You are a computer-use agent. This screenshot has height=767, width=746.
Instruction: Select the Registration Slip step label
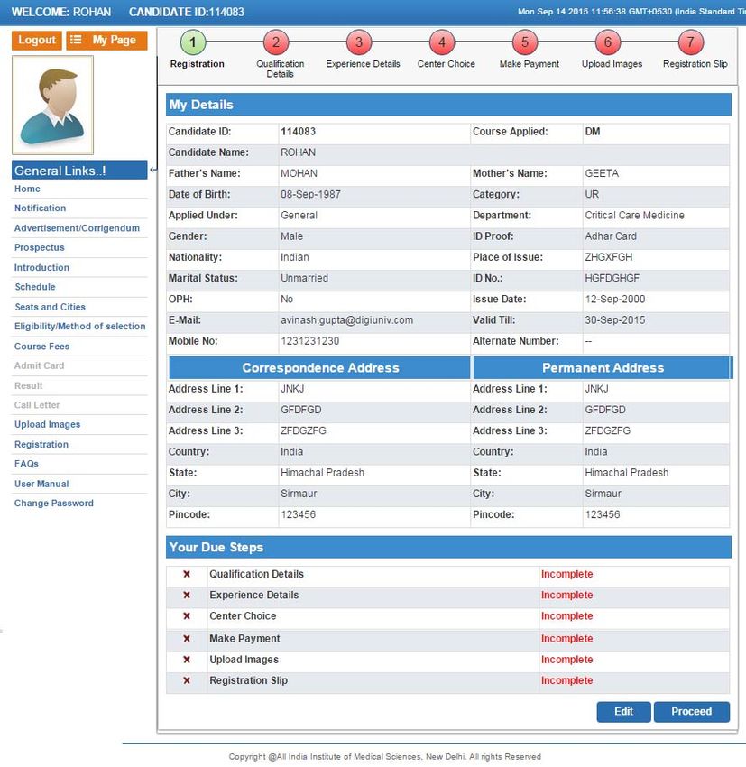pos(695,63)
